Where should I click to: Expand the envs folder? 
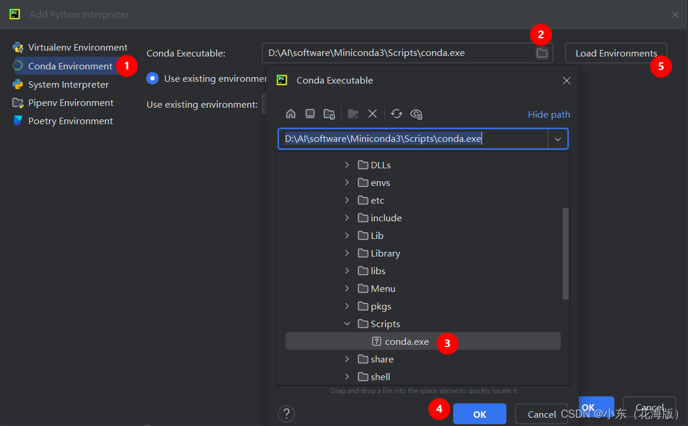pyautogui.click(x=347, y=182)
